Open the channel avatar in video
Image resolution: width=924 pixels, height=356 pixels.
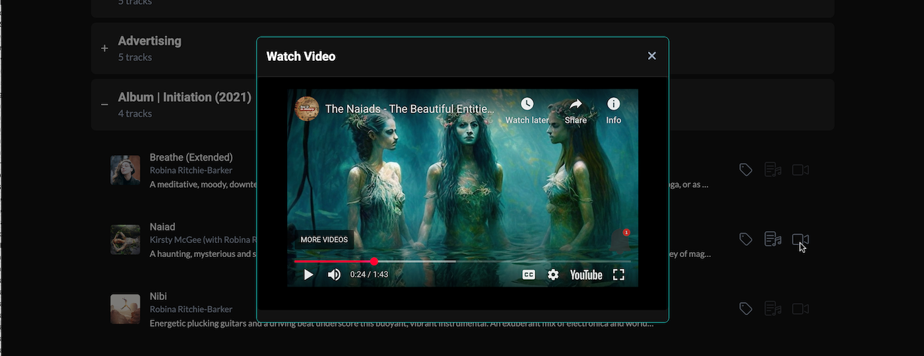pyautogui.click(x=307, y=109)
